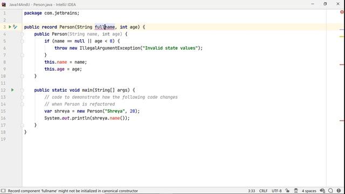Click the rename refactoring gutter icon on line 3

[15, 27]
